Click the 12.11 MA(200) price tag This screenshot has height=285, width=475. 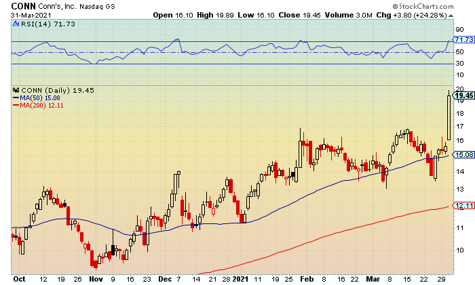point(463,206)
